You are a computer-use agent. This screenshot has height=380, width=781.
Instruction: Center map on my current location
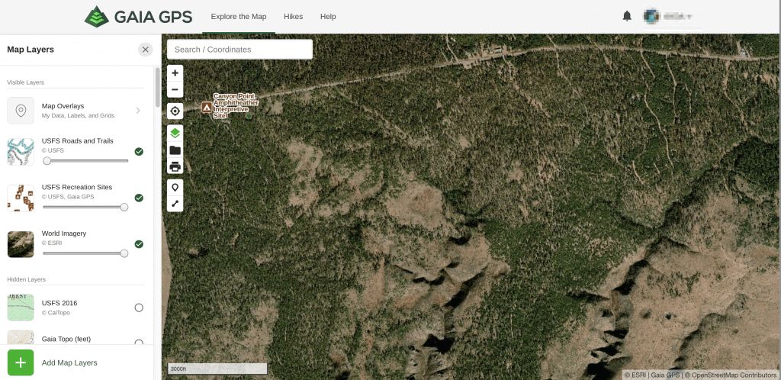(175, 111)
